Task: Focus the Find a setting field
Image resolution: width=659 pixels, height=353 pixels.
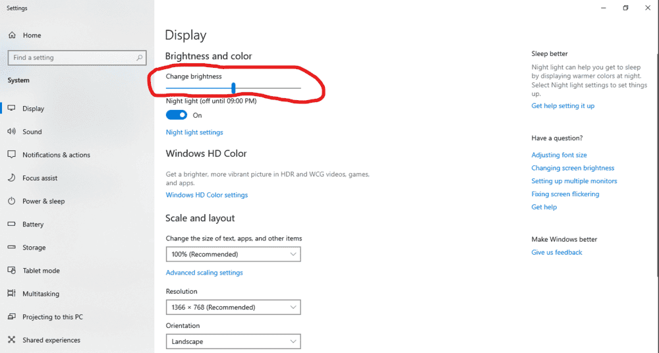Action: (72, 58)
